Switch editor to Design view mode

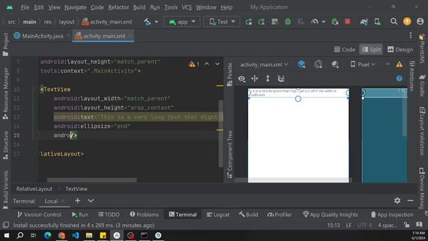[x=400, y=50]
